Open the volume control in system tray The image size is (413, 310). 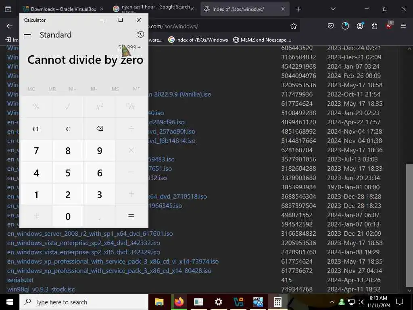361,302
